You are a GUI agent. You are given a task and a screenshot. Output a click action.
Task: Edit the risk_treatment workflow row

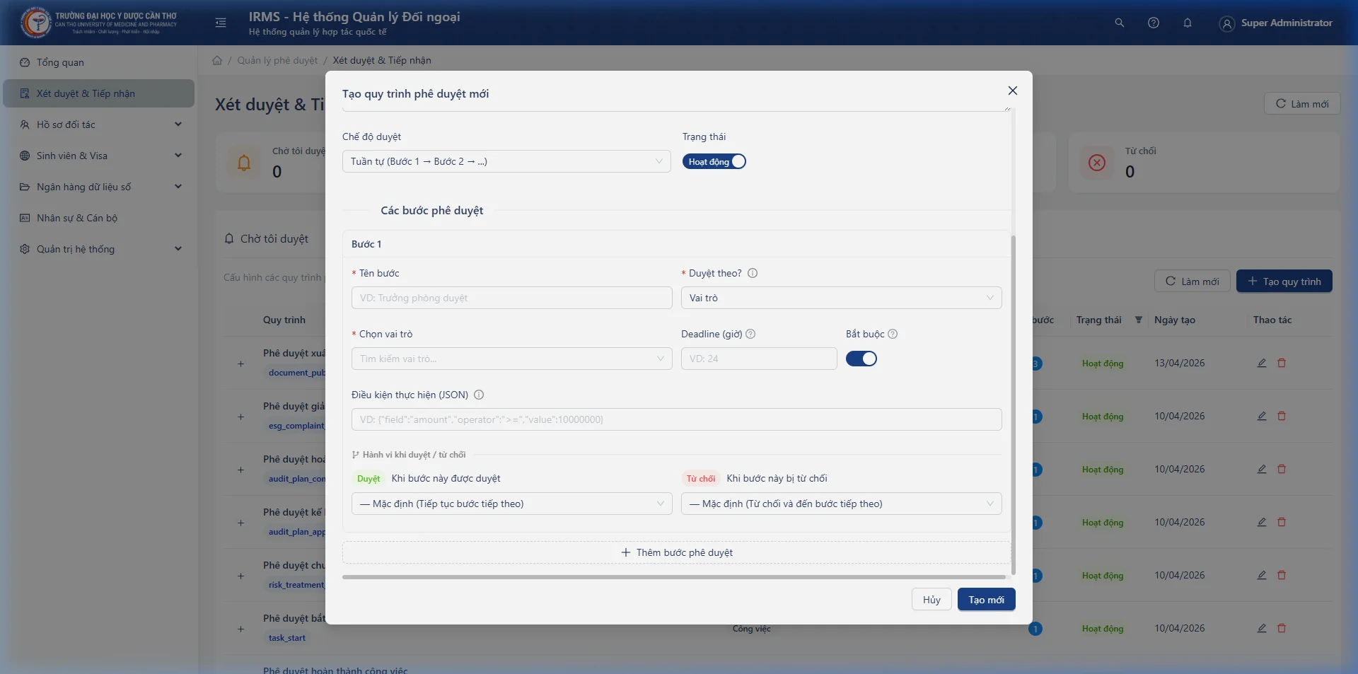pyautogui.click(x=1262, y=575)
